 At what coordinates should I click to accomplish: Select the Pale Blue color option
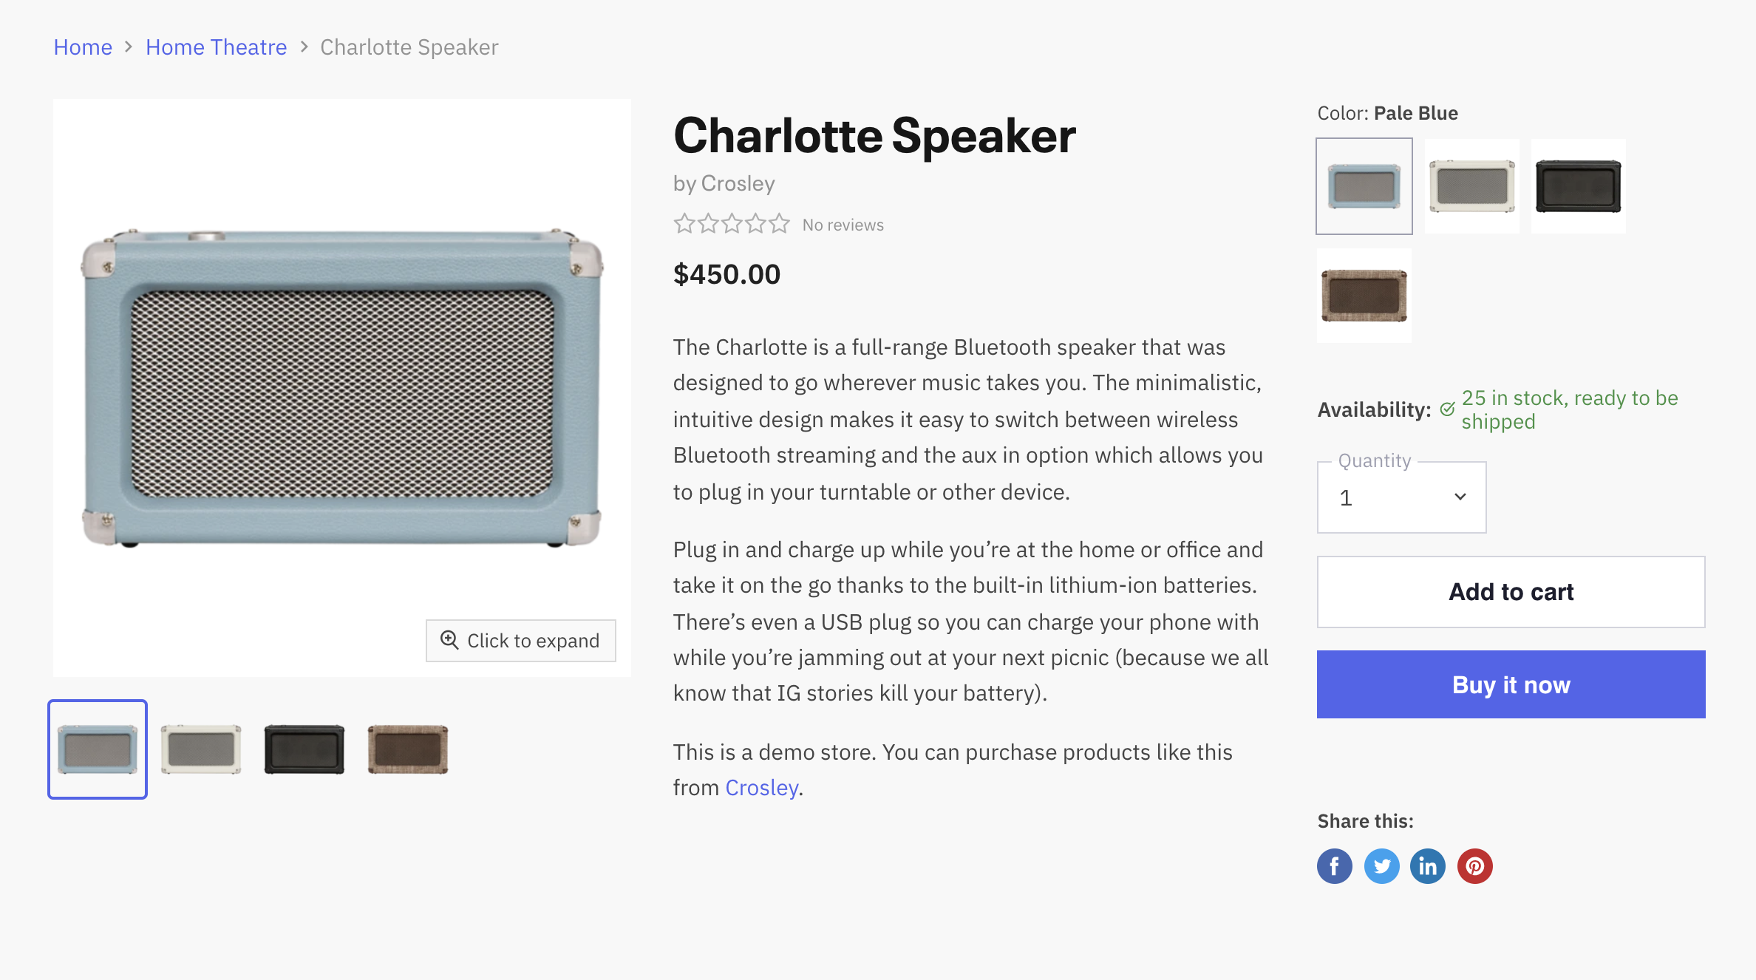[x=1363, y=186]
